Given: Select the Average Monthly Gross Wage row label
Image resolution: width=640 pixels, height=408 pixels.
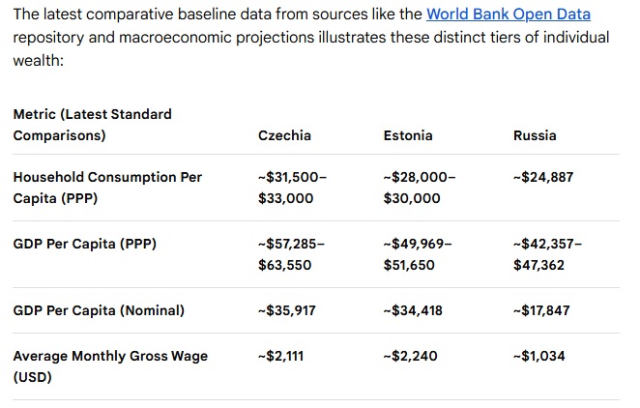Looking at the screenshot, I should [x=110, y=366].
